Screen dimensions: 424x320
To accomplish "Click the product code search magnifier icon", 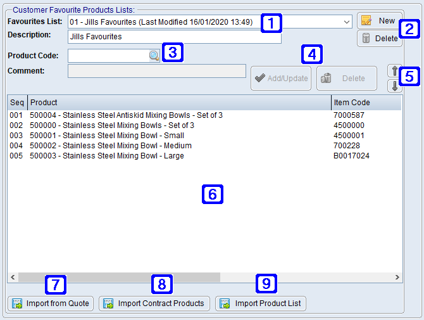I will point(154,56).
